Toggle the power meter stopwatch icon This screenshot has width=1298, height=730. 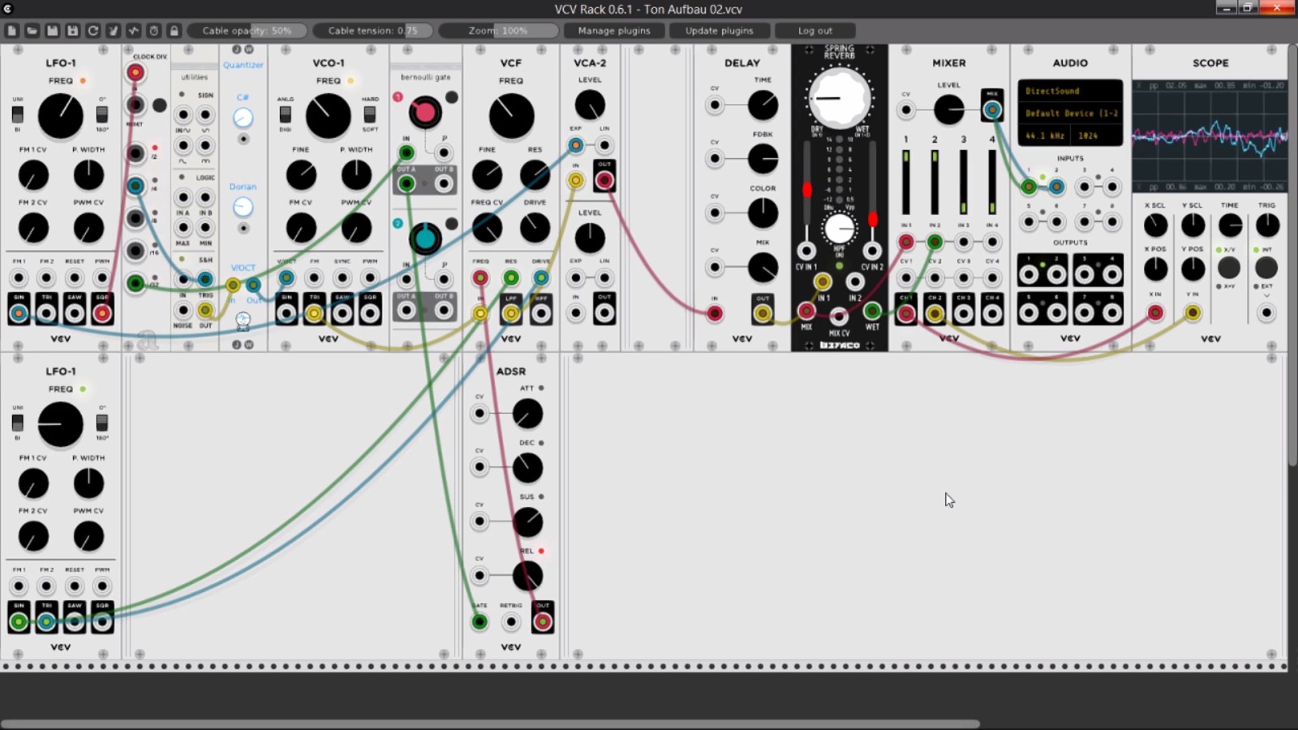coord(153,31)
